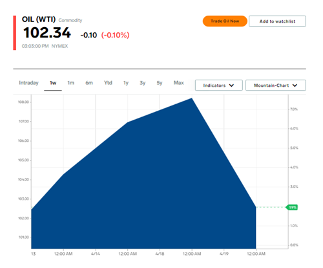Open the Mountain-Chart type dropdown

click(x=276, y=85)
